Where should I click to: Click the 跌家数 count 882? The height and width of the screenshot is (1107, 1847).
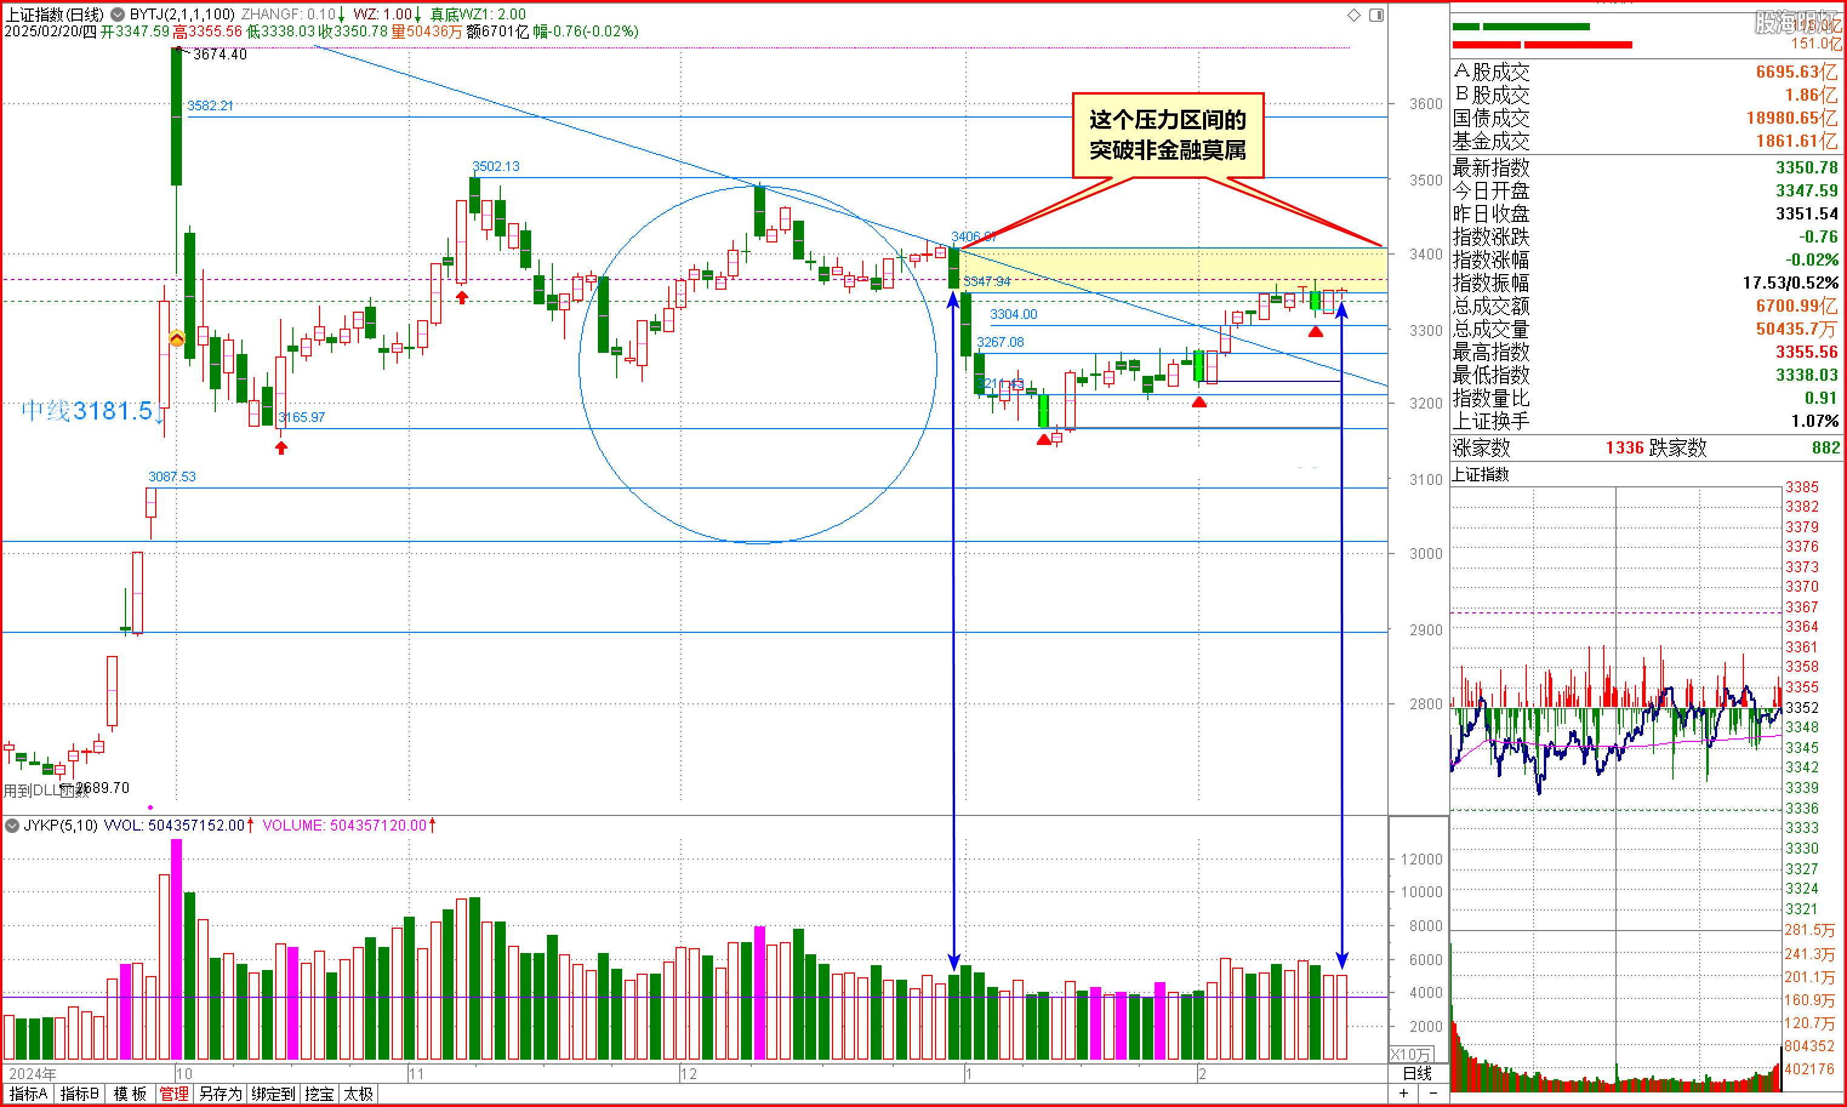click(x=1825, y=447)
